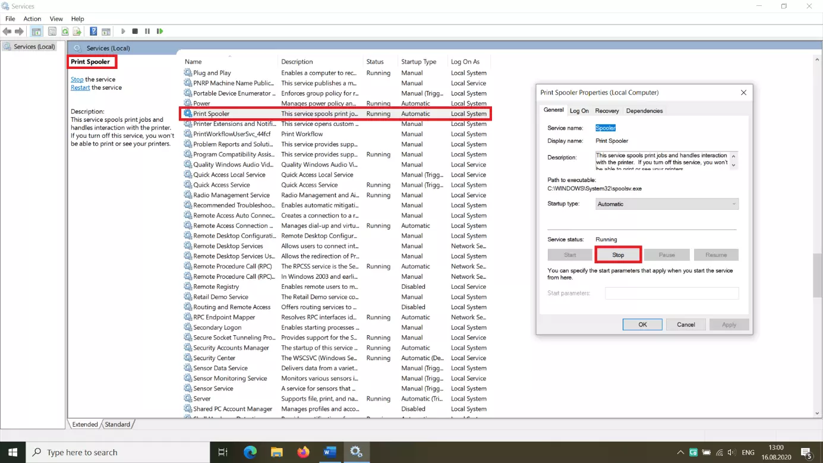Switch to the Recovery tab
This screenshot has width=823, height=463.
[x=607, y=111]
